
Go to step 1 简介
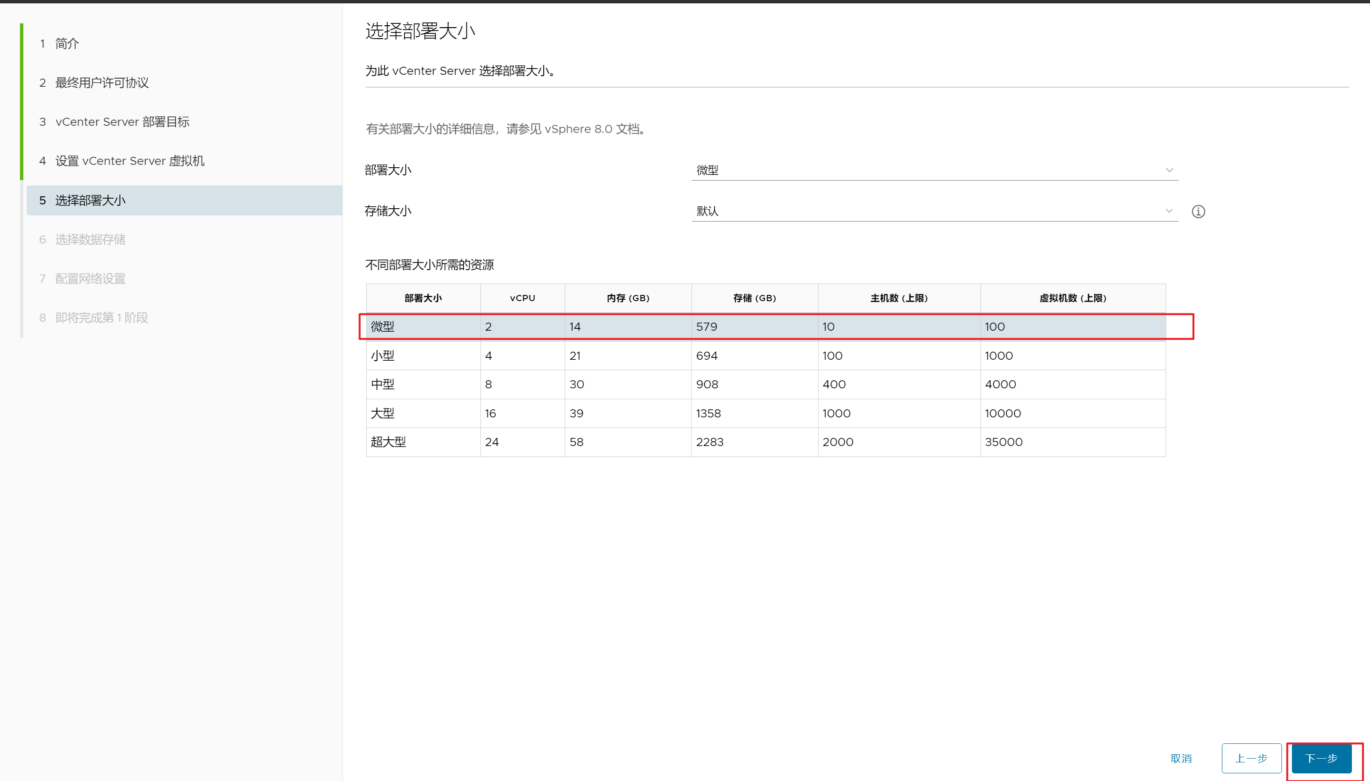[67, 43]
